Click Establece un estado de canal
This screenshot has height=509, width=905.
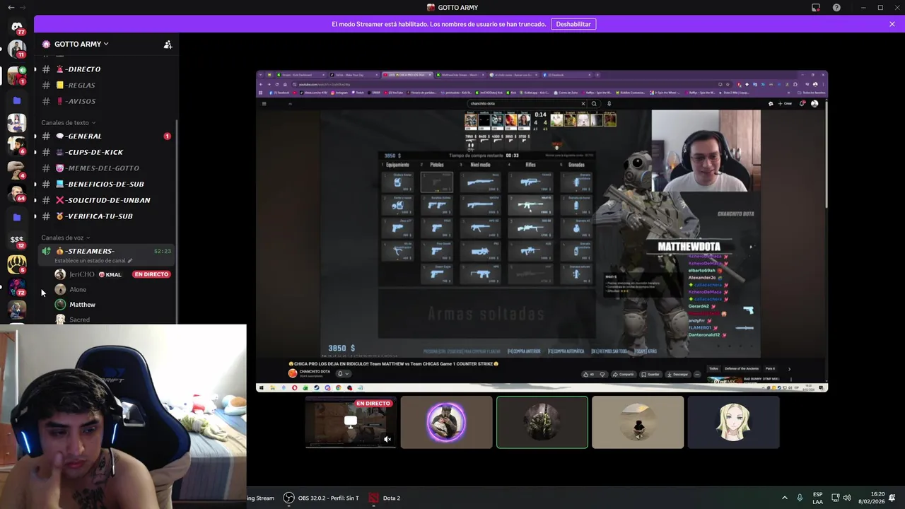tap(93, 261)
